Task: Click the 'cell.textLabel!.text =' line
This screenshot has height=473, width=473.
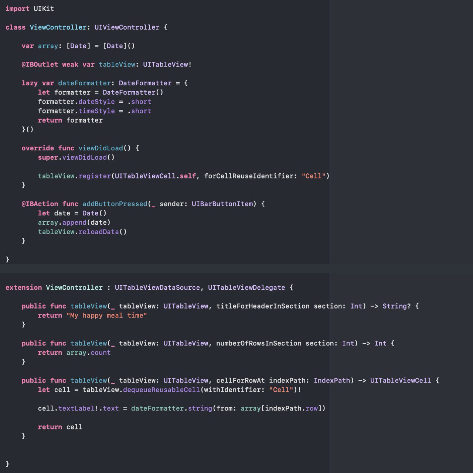Action: (x=182, y=408)
